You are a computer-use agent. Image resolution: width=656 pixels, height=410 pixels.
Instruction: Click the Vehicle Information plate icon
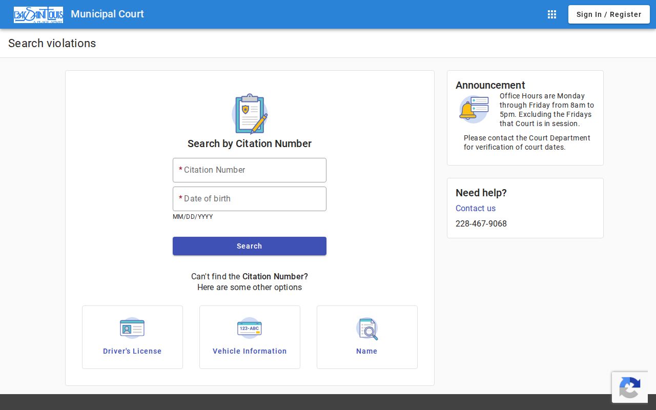(x=250, y=328)
